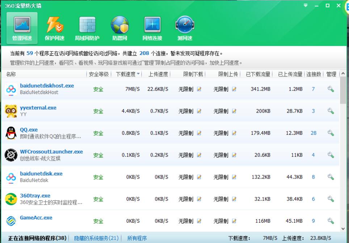
Task: Select the 管理网速 monitor icon
Action: coord(22,24)
